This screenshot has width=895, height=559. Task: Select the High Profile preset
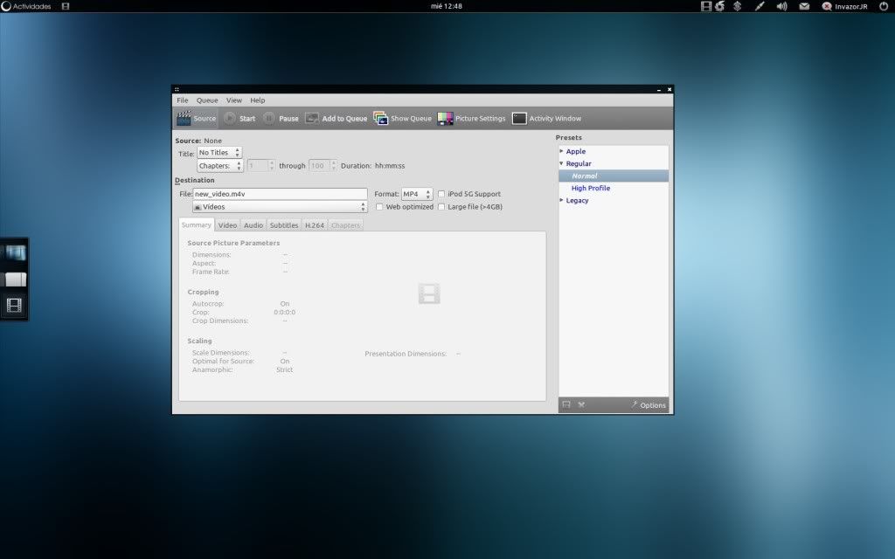(x=591, y=187)
